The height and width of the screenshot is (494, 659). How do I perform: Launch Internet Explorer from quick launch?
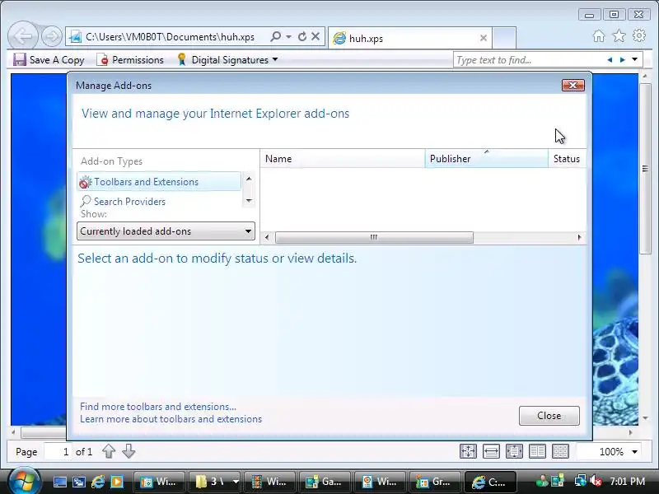98,482
